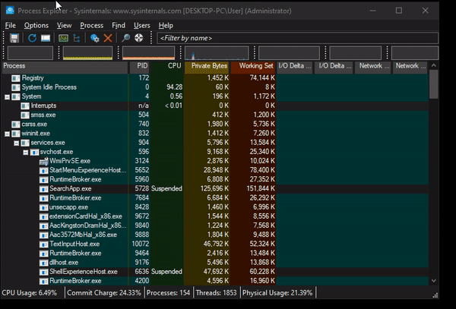
Task: Sort by the CPU column header
Action: click(x=167, y=66)
